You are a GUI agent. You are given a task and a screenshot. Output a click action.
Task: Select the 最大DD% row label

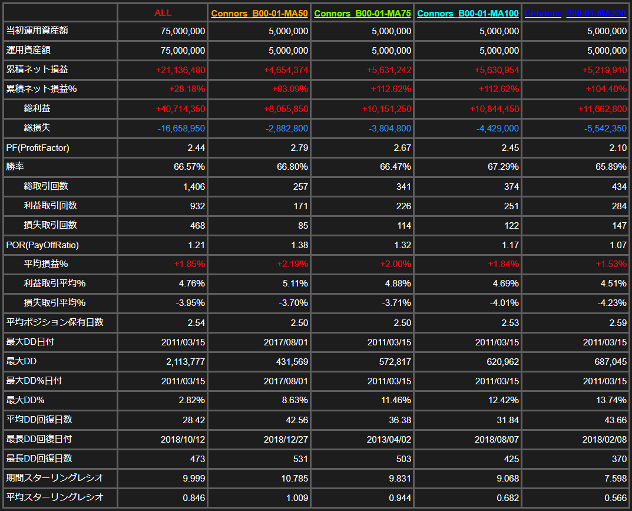tap(25, 400)
